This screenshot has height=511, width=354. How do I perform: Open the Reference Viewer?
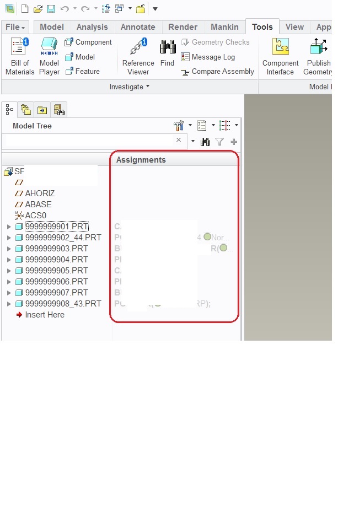[138, 56]
